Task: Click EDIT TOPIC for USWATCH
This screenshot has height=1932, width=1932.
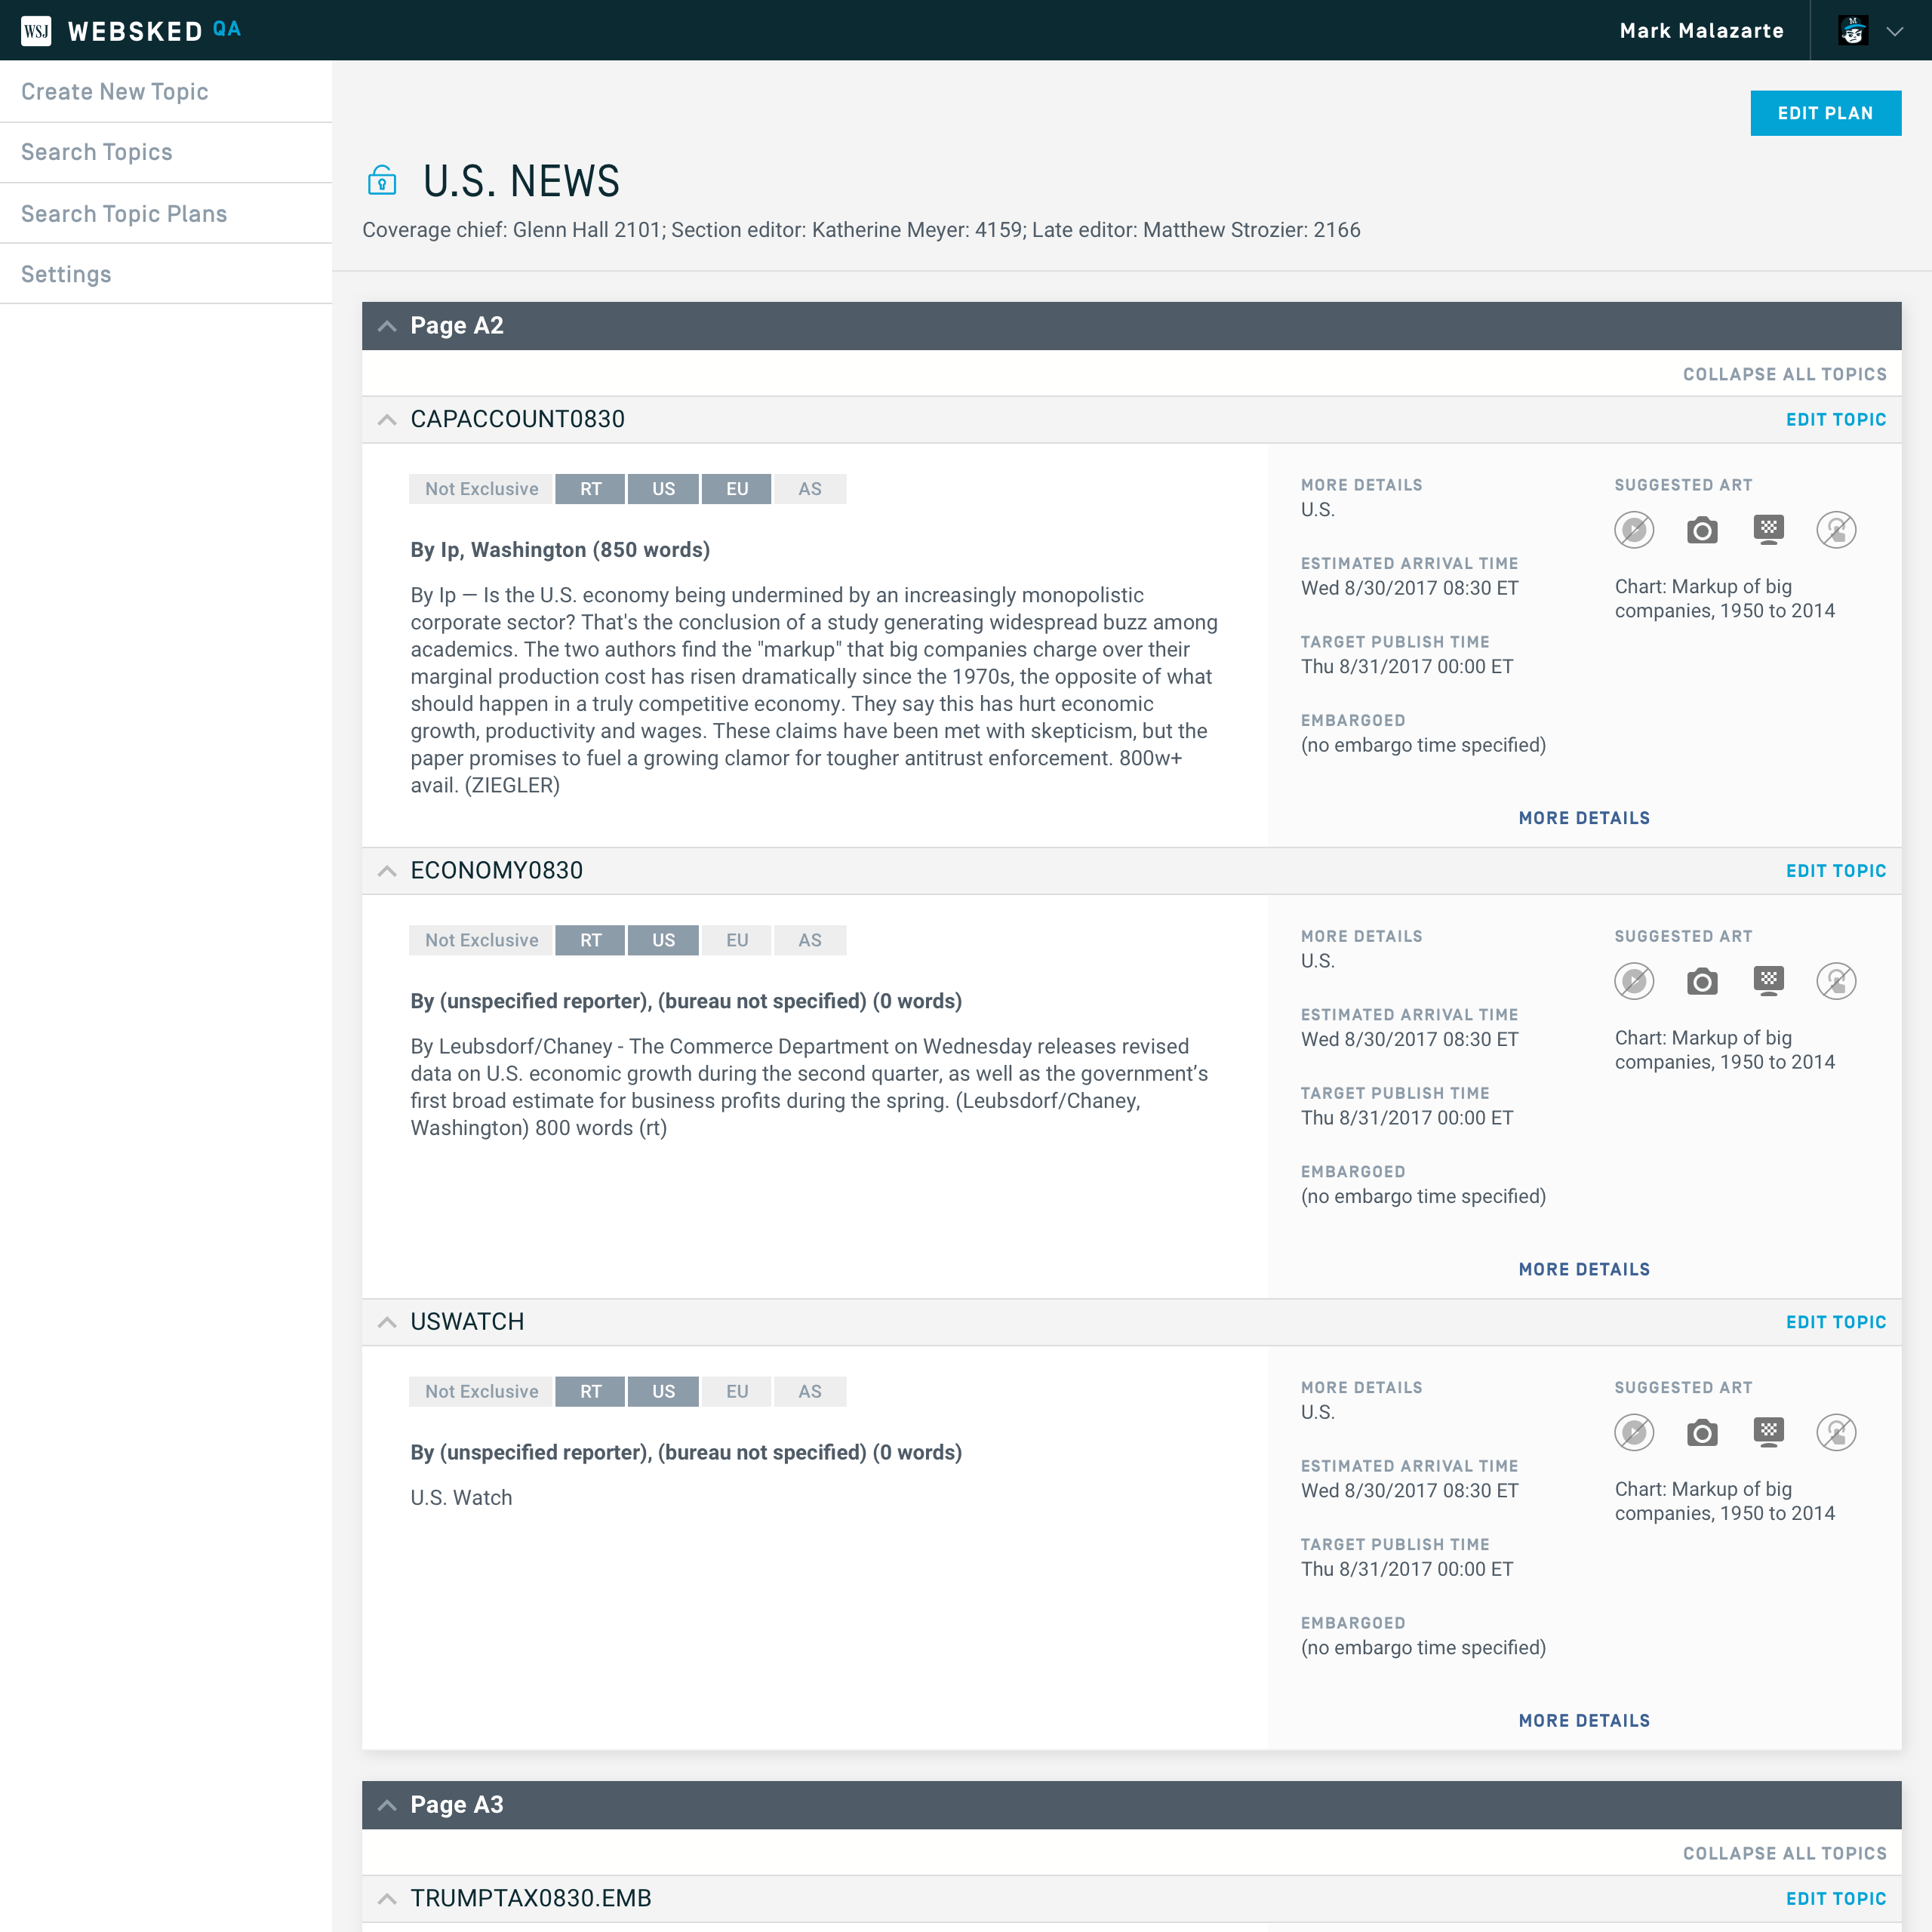Action: pos(1835,1322)
